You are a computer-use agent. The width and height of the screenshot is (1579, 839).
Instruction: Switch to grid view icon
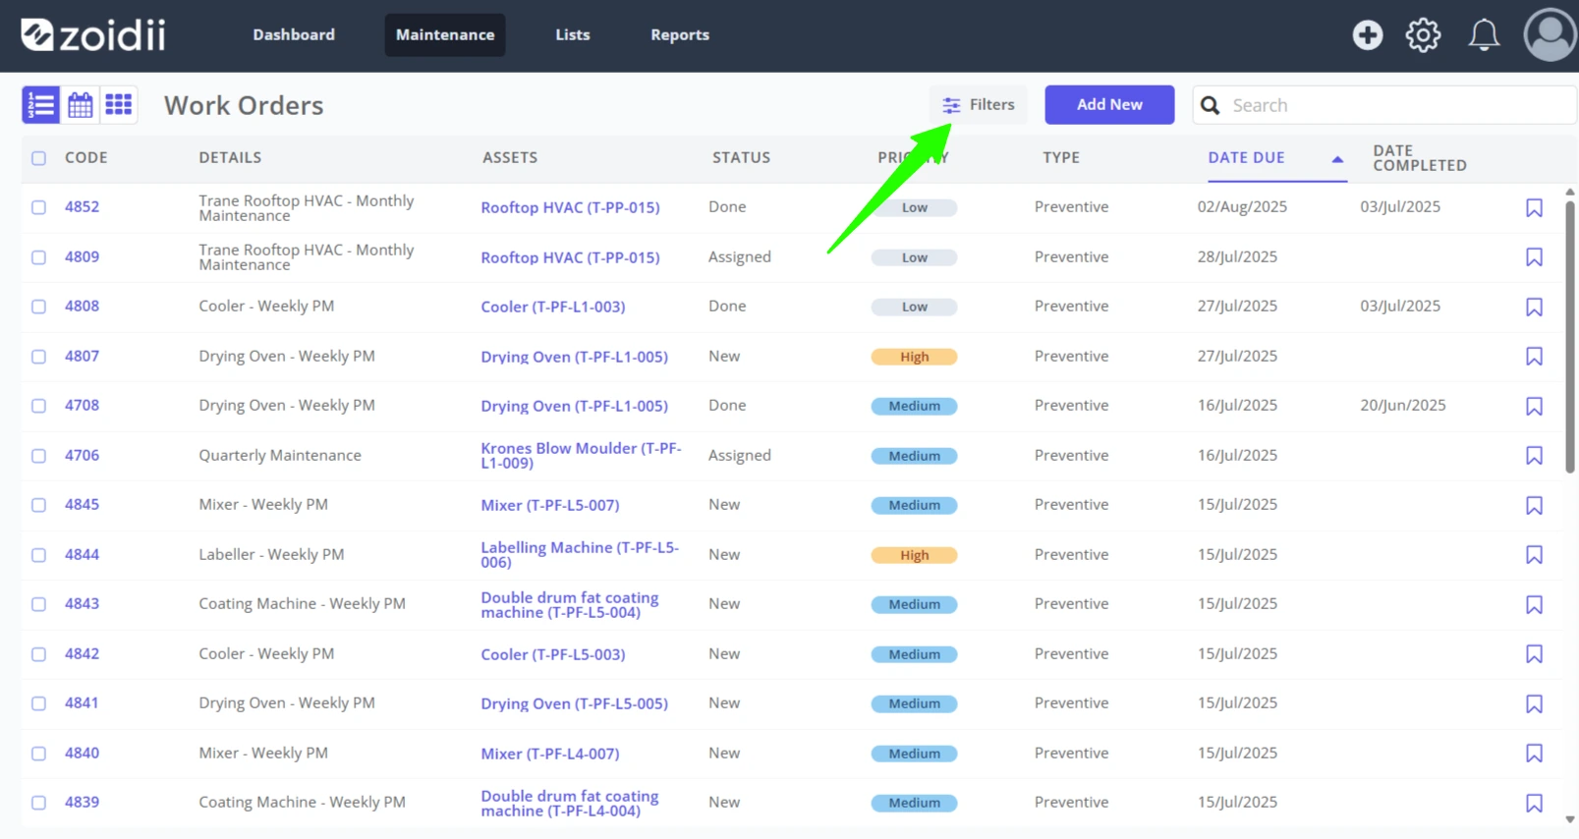tap(119, 105)
